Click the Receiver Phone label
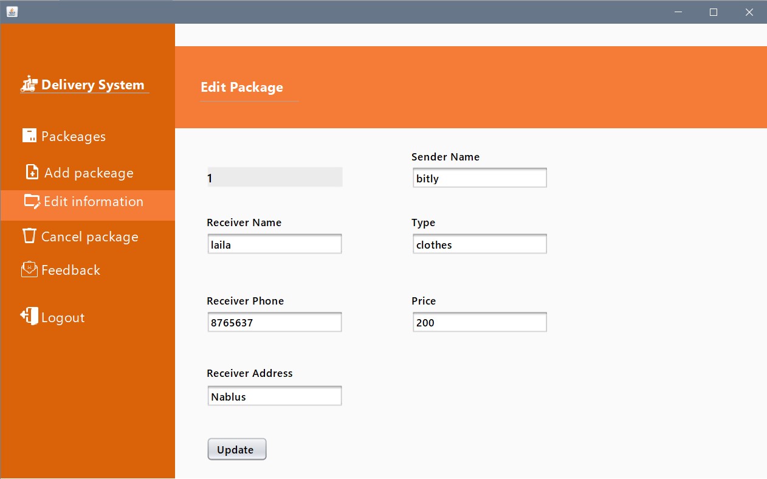 point(246,301)
